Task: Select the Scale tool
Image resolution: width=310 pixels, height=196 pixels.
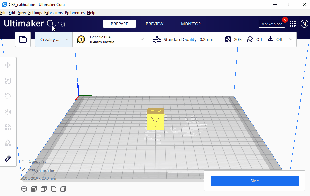Action: pyautogui.click(x=8, y=81)
